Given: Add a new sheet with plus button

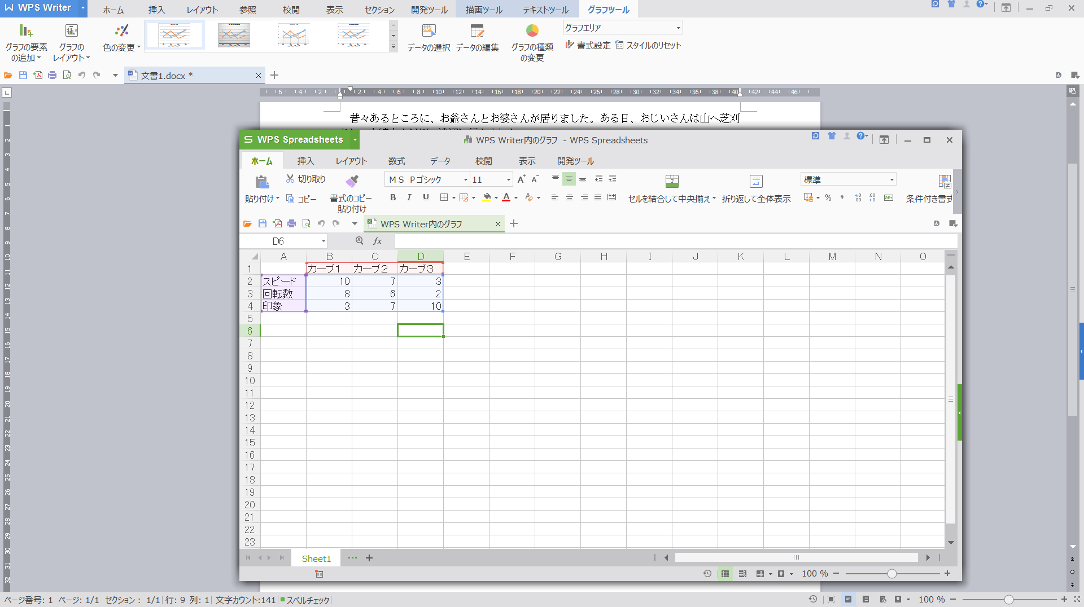Looking at the screenshot, I should 369,558.
